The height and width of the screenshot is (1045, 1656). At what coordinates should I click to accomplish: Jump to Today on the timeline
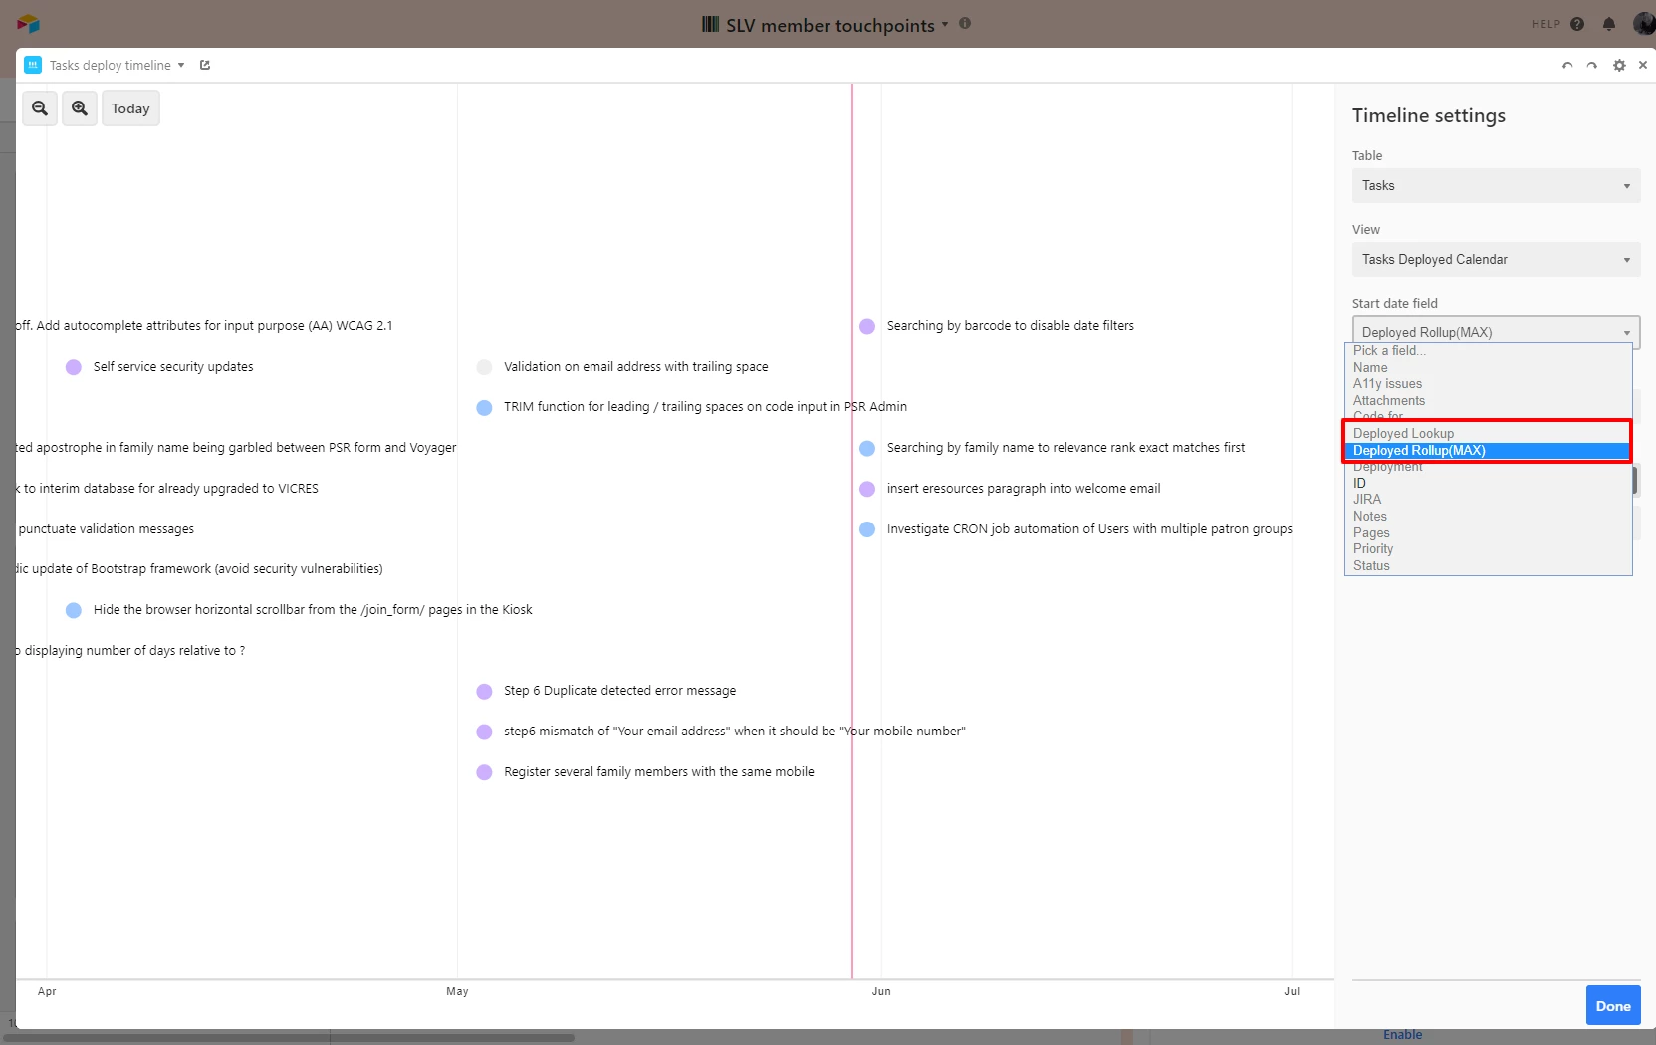tap(130, 108)
